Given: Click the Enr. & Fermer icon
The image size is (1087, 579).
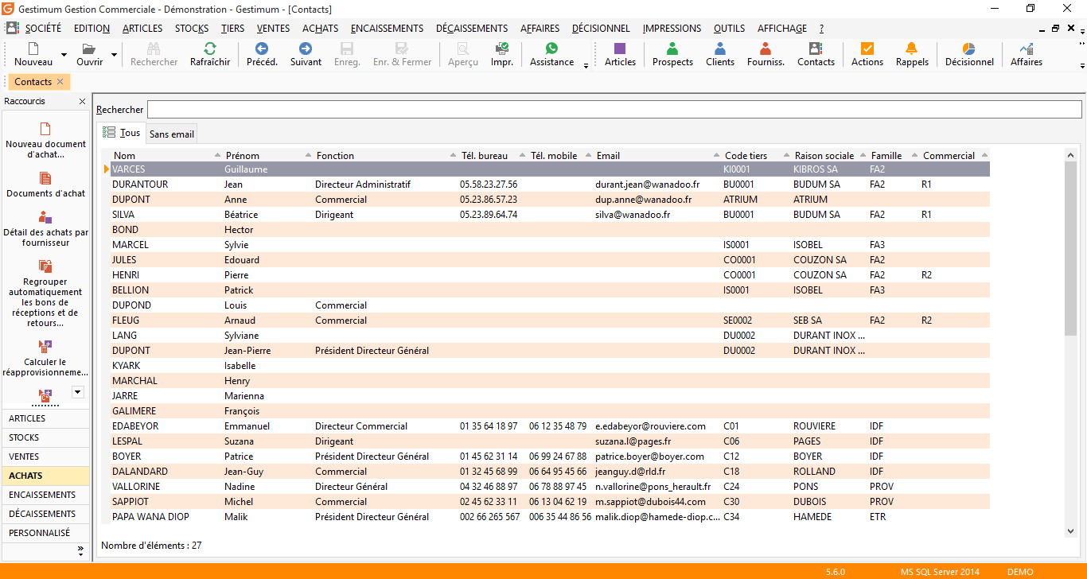Looking at the screenshot, I should pos(402,49).
